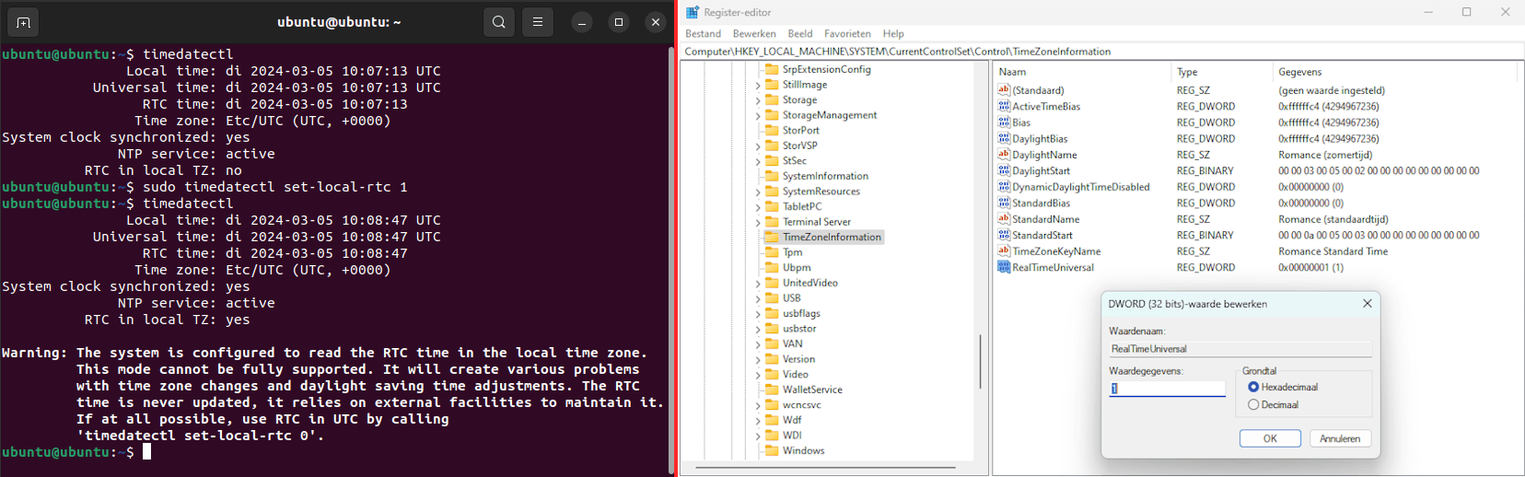
Task: Expand the Storage tree node
Action: click(x=758, y=100)
